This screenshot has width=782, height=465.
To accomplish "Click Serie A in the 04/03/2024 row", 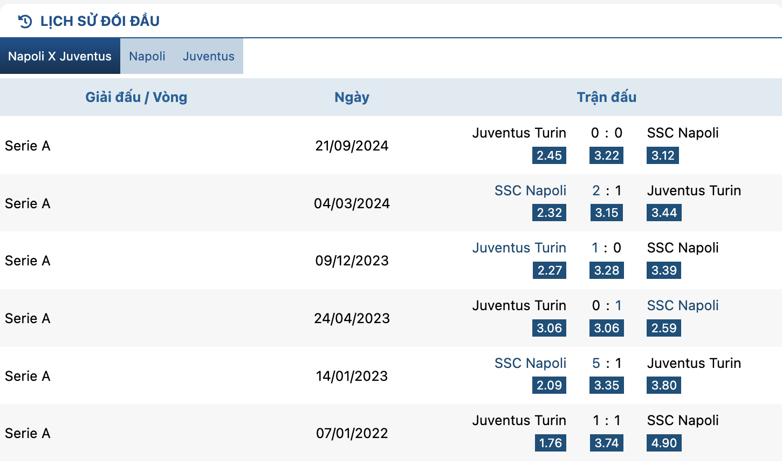I will pos(28,203).
